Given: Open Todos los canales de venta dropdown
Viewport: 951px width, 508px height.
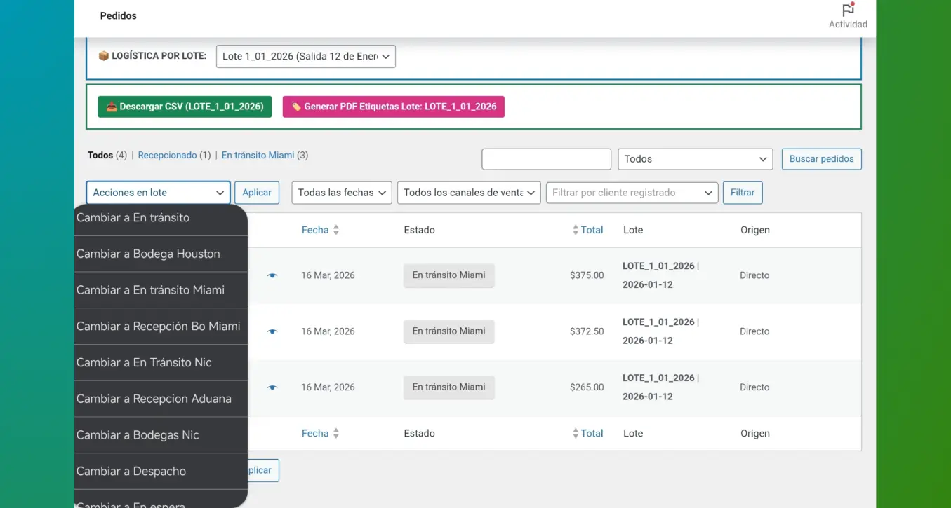Looking at the screenshot, I should click(x=468, y=193).
